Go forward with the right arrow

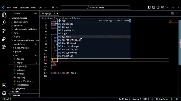[x=57, y=8]
